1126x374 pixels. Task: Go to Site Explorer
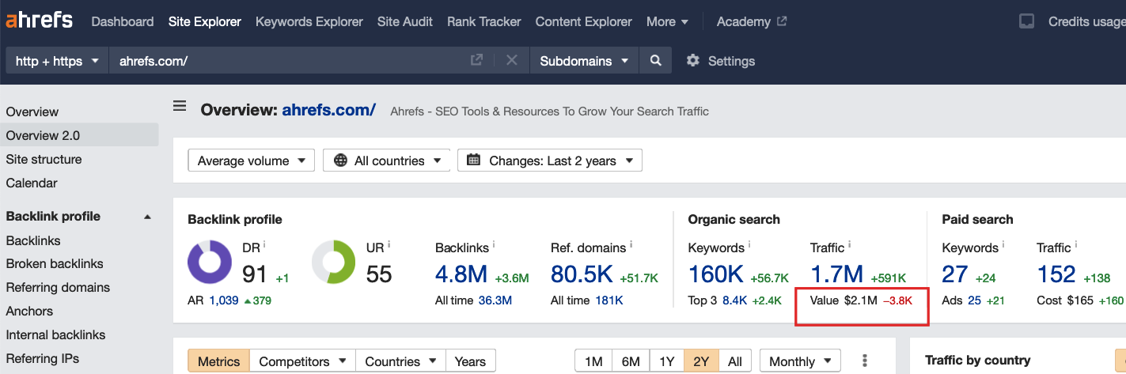tap(205, 21)
